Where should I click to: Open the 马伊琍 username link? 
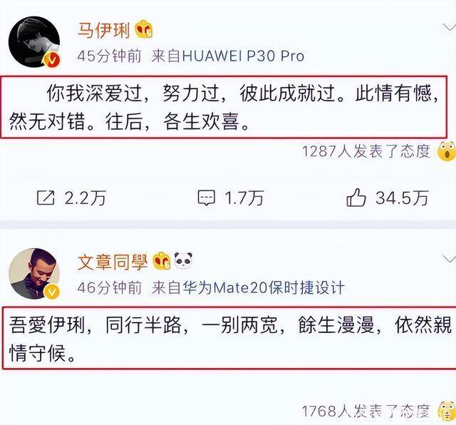[x=103, y=30]
